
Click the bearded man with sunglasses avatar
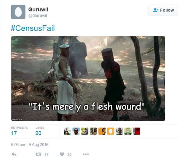76,131
